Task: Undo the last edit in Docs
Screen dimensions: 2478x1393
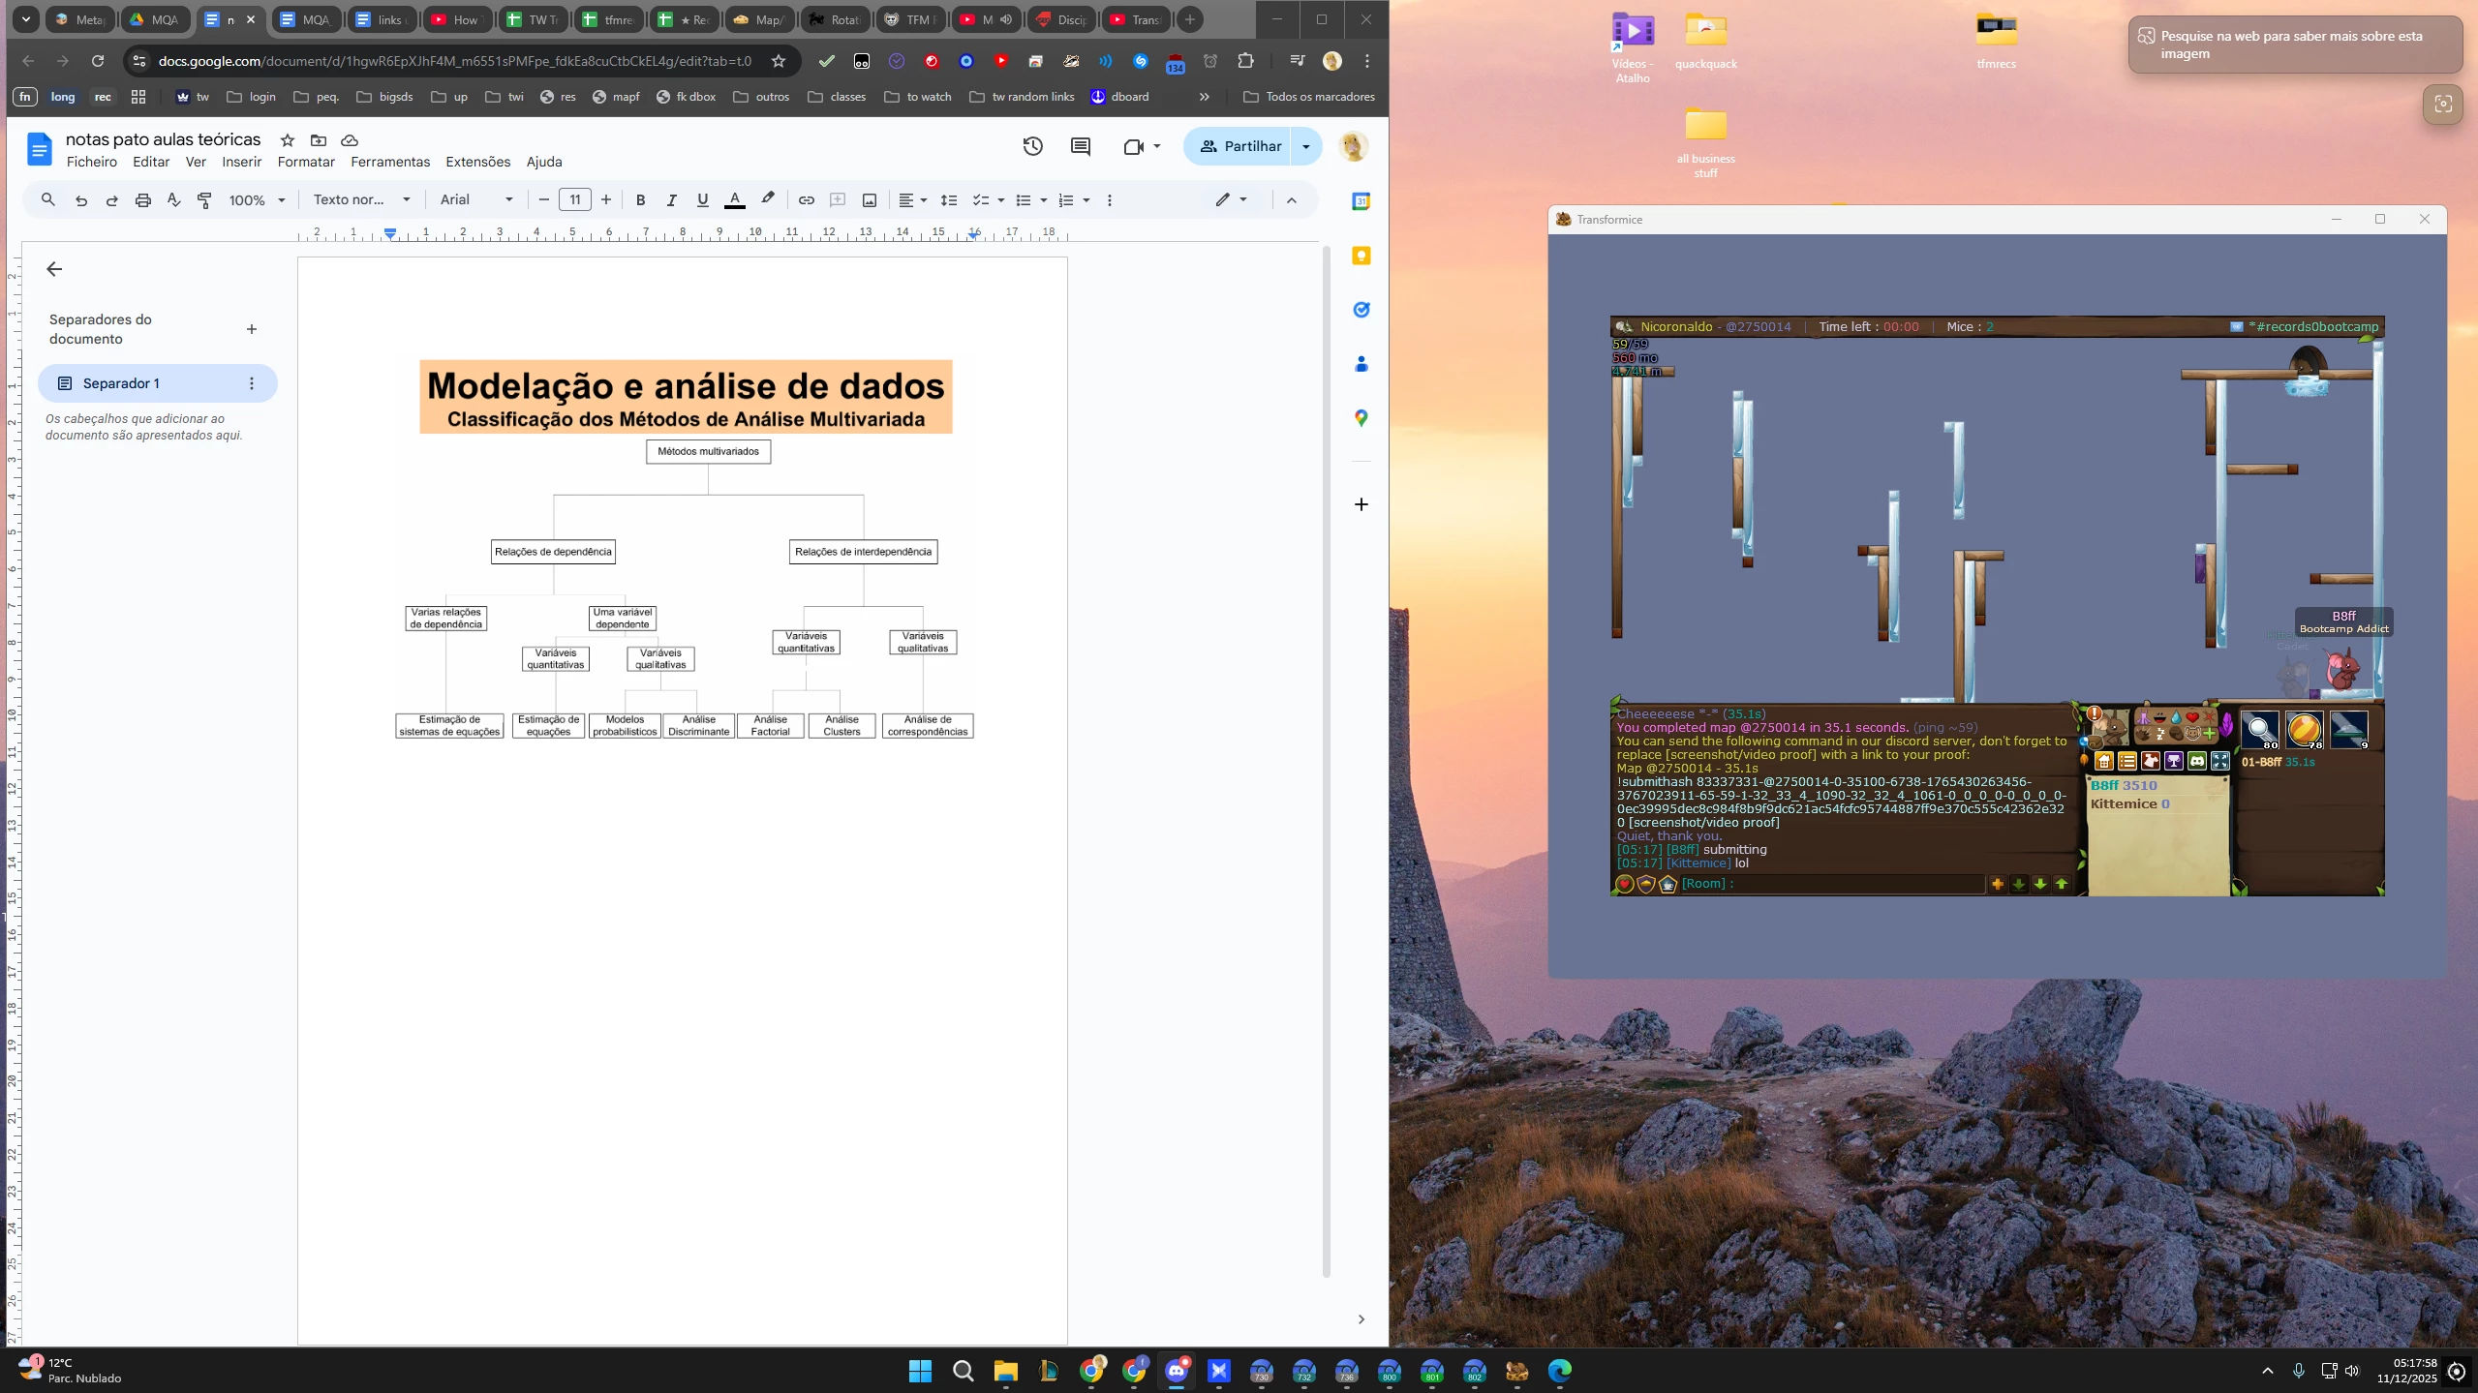Action: click(x=81, y=200)
